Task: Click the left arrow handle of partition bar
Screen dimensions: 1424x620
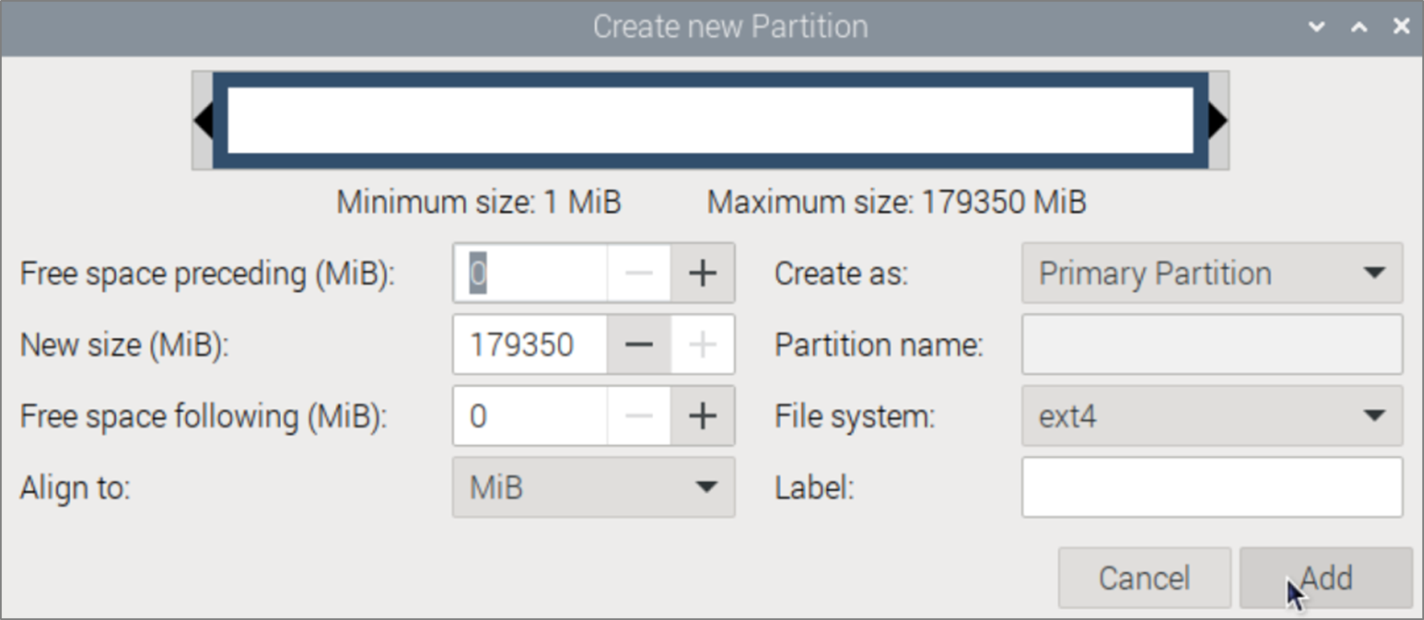Action: click(x=203, y=120)
